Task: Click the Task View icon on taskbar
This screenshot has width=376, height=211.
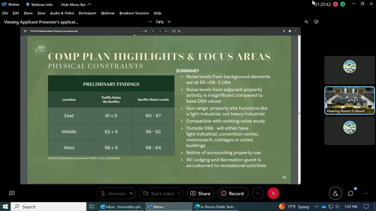Action: (91, 207)
